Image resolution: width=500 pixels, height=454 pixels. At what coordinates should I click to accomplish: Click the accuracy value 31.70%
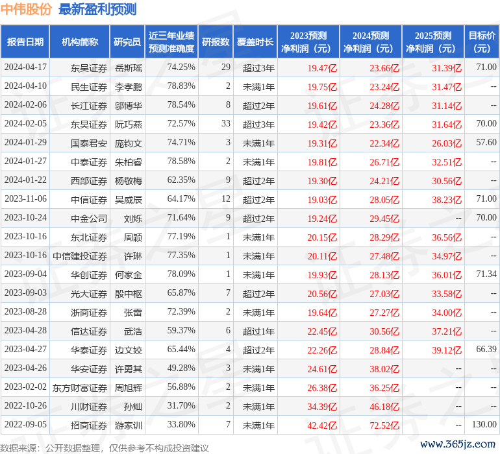(x=181, y=405)
